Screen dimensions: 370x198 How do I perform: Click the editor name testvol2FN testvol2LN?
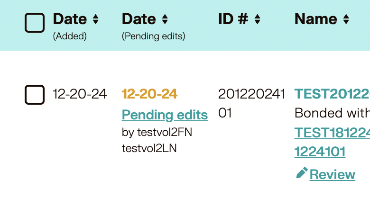click(157, 140)
